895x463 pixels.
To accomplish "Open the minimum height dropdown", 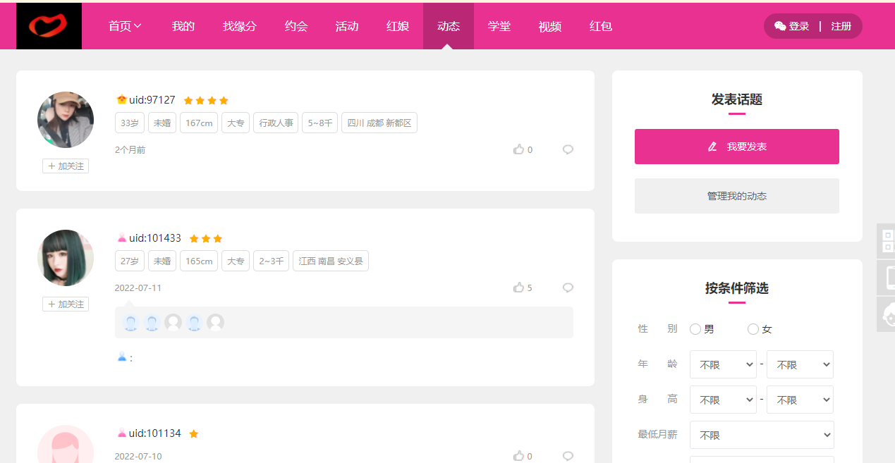I will pos(723,400).
